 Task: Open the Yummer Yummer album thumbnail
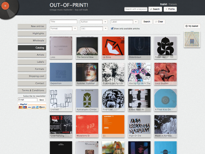coord(87,74)
